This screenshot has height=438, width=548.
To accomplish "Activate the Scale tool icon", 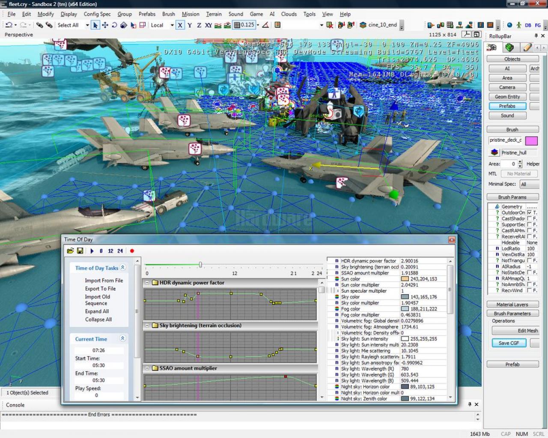I will (x=123, y=25).
